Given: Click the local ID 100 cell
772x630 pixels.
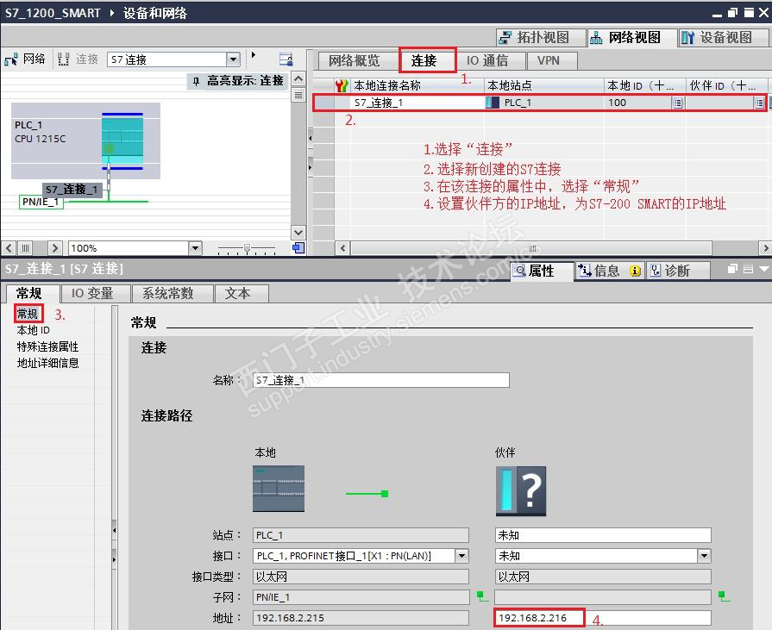Looking at the screenshot, I should [637, 103].
